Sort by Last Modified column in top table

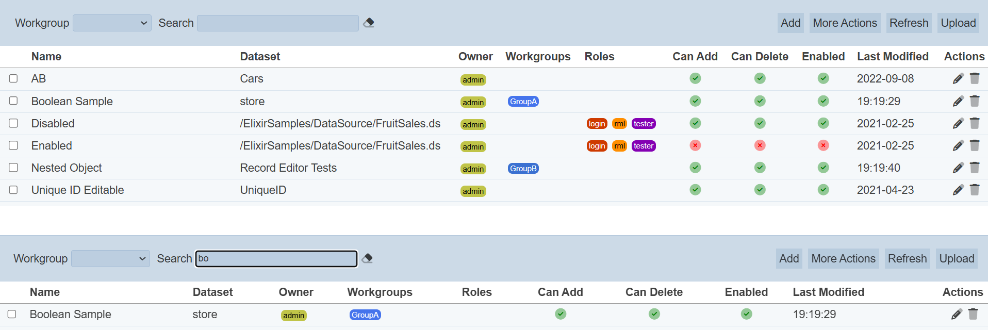point(892,57)
